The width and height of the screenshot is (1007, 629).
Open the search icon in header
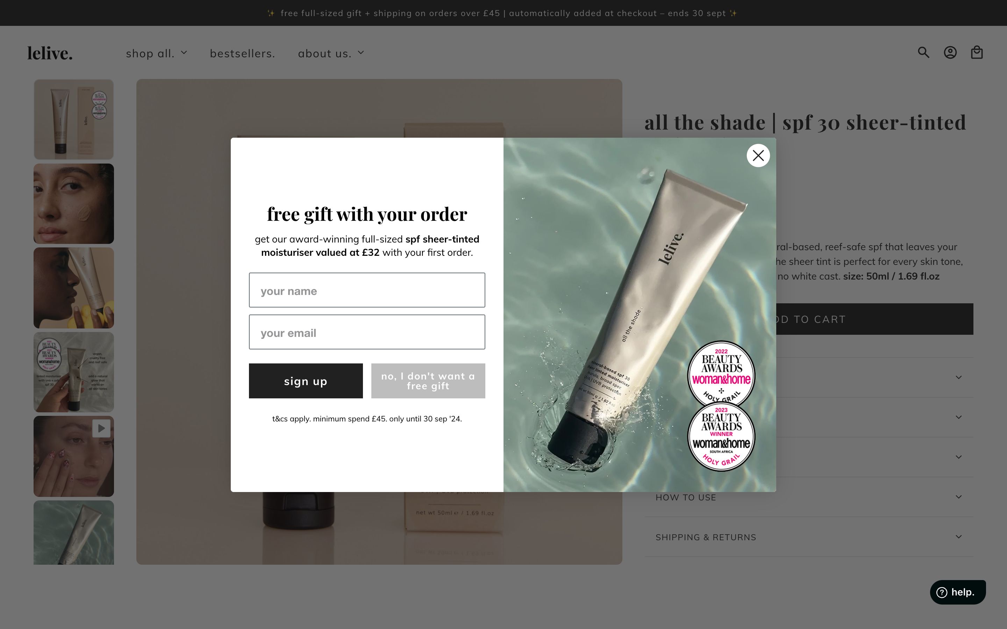[923, 52]
